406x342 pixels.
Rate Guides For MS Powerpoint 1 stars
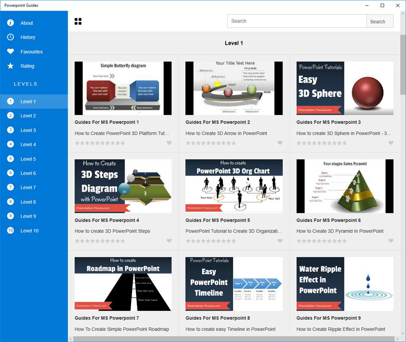tap(99, 143)
